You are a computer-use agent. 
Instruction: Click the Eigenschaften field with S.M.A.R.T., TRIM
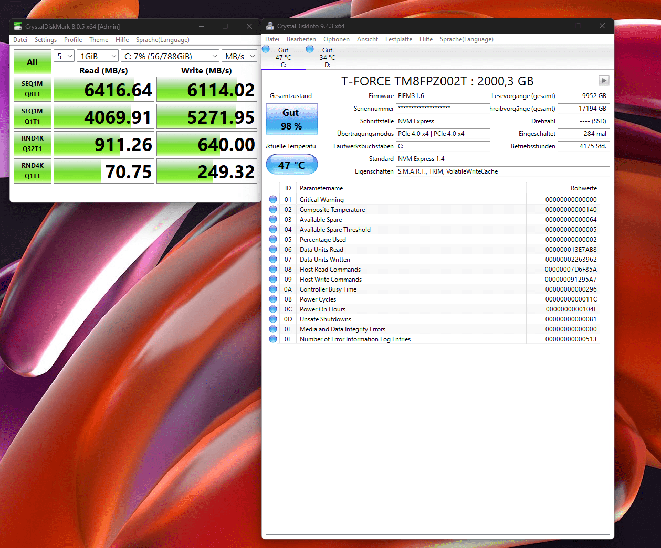click(x=503, y=171)
